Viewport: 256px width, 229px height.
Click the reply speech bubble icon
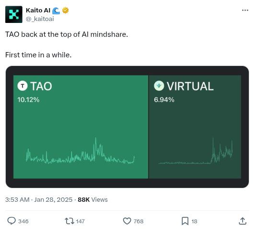coord(12,221)
